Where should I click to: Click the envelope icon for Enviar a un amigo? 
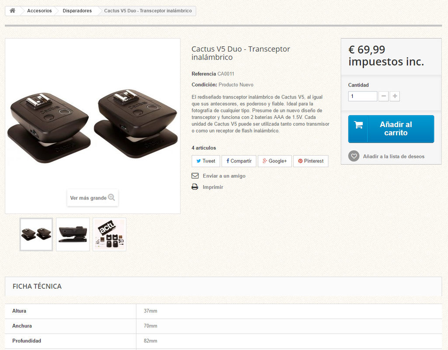(x=195, y=175)
